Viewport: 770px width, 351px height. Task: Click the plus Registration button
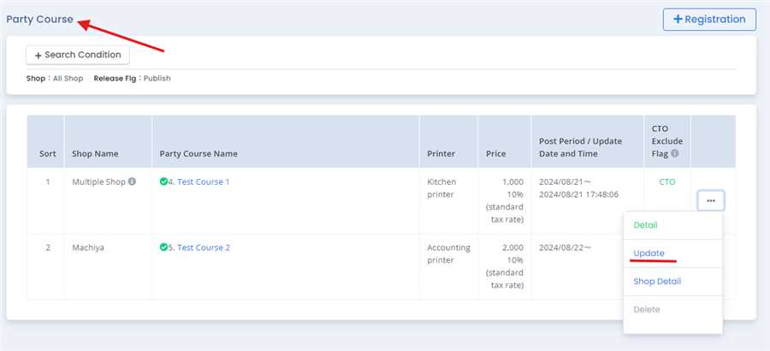tap(709, 20)
